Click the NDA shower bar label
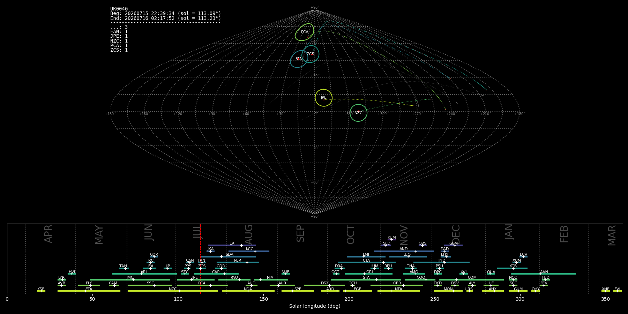Image resolution: width=628 pixels, height=314 pixels. 248,289
